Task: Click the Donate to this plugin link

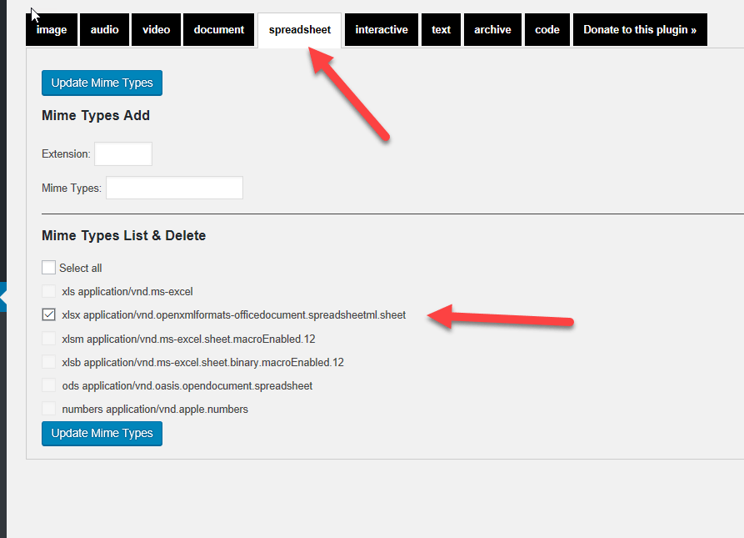Action: point(640,30)
